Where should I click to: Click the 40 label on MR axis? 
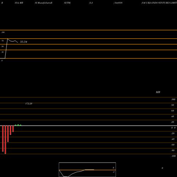click(x=173, y=116)
